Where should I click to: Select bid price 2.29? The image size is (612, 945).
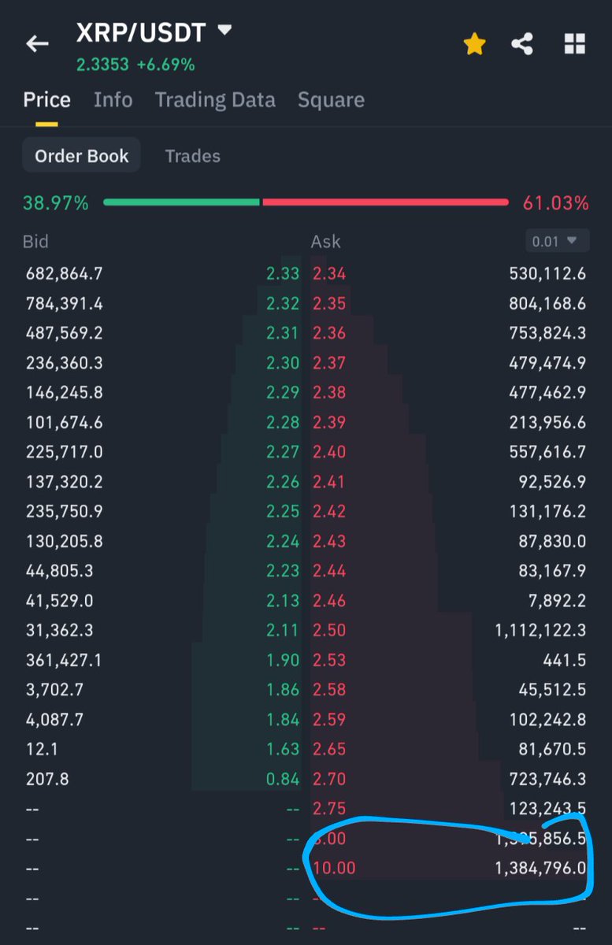283,392
